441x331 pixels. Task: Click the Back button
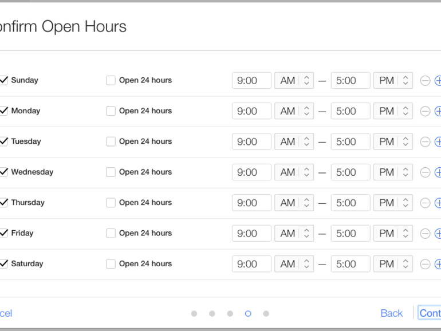click(x=391, y=313)
